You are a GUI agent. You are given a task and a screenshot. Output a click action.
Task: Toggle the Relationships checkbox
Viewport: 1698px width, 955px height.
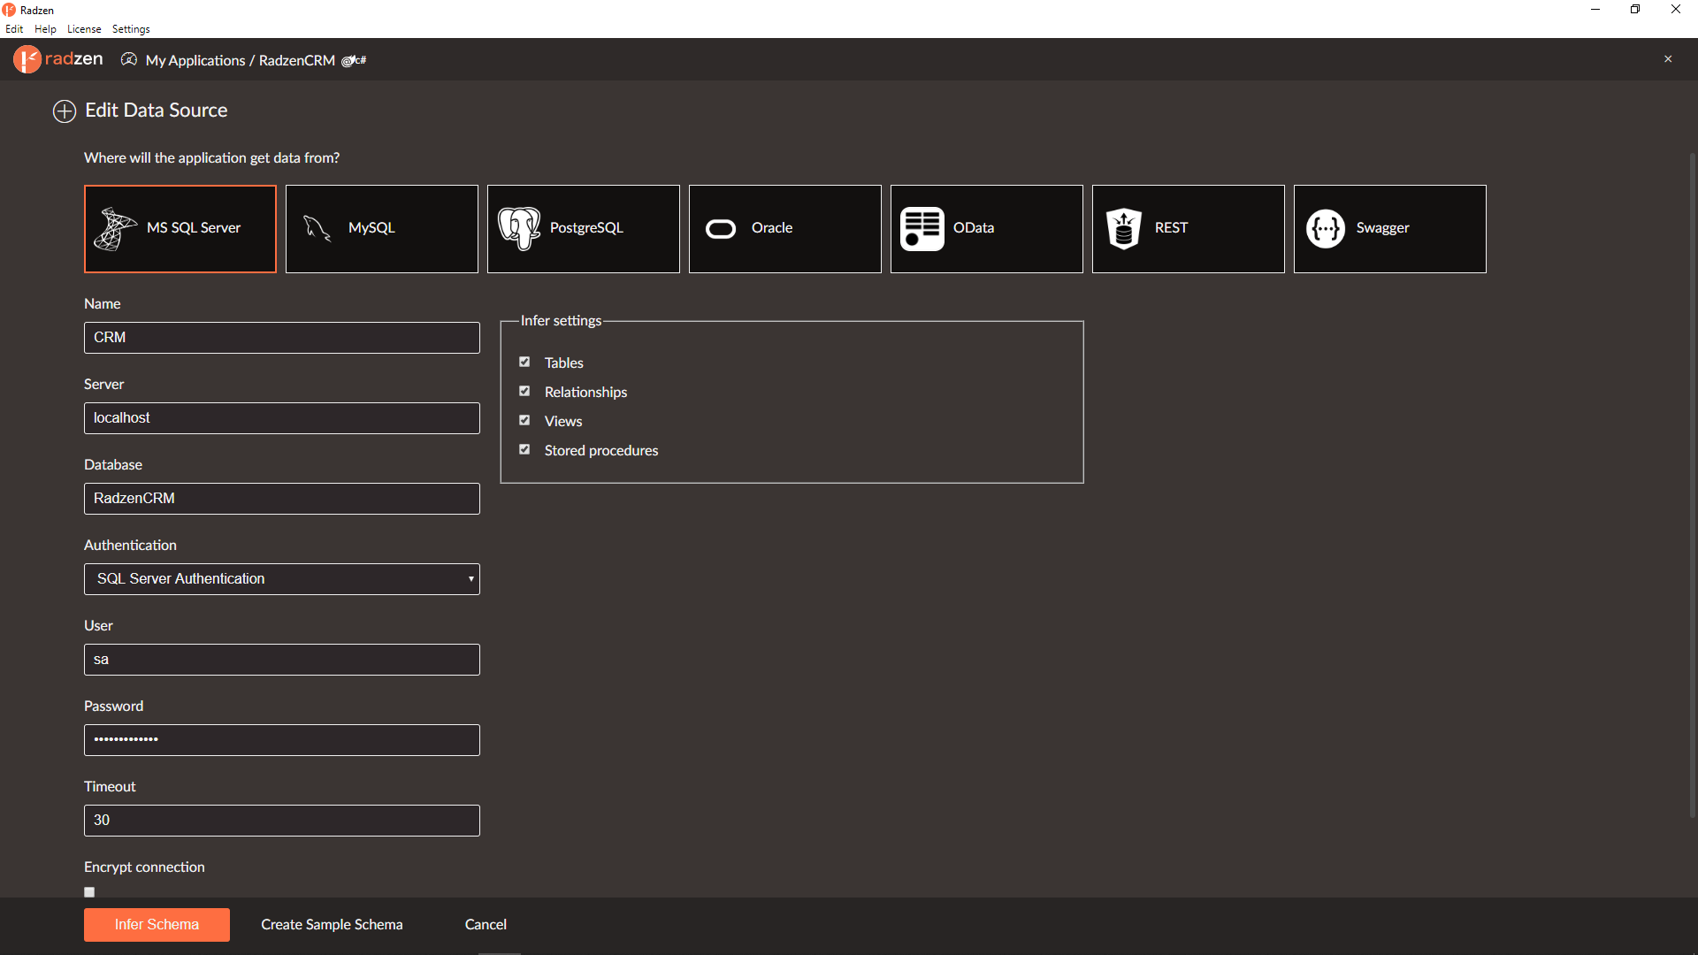[x=524, y=391]
